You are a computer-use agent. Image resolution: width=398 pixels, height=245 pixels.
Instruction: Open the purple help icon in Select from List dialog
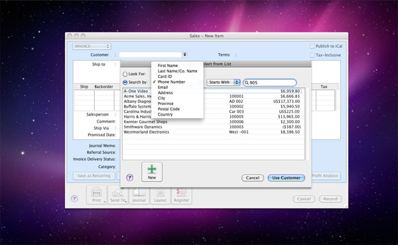pyautogui.click(x=130, y=177)
